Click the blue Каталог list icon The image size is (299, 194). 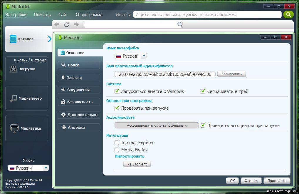click(13, 39)
